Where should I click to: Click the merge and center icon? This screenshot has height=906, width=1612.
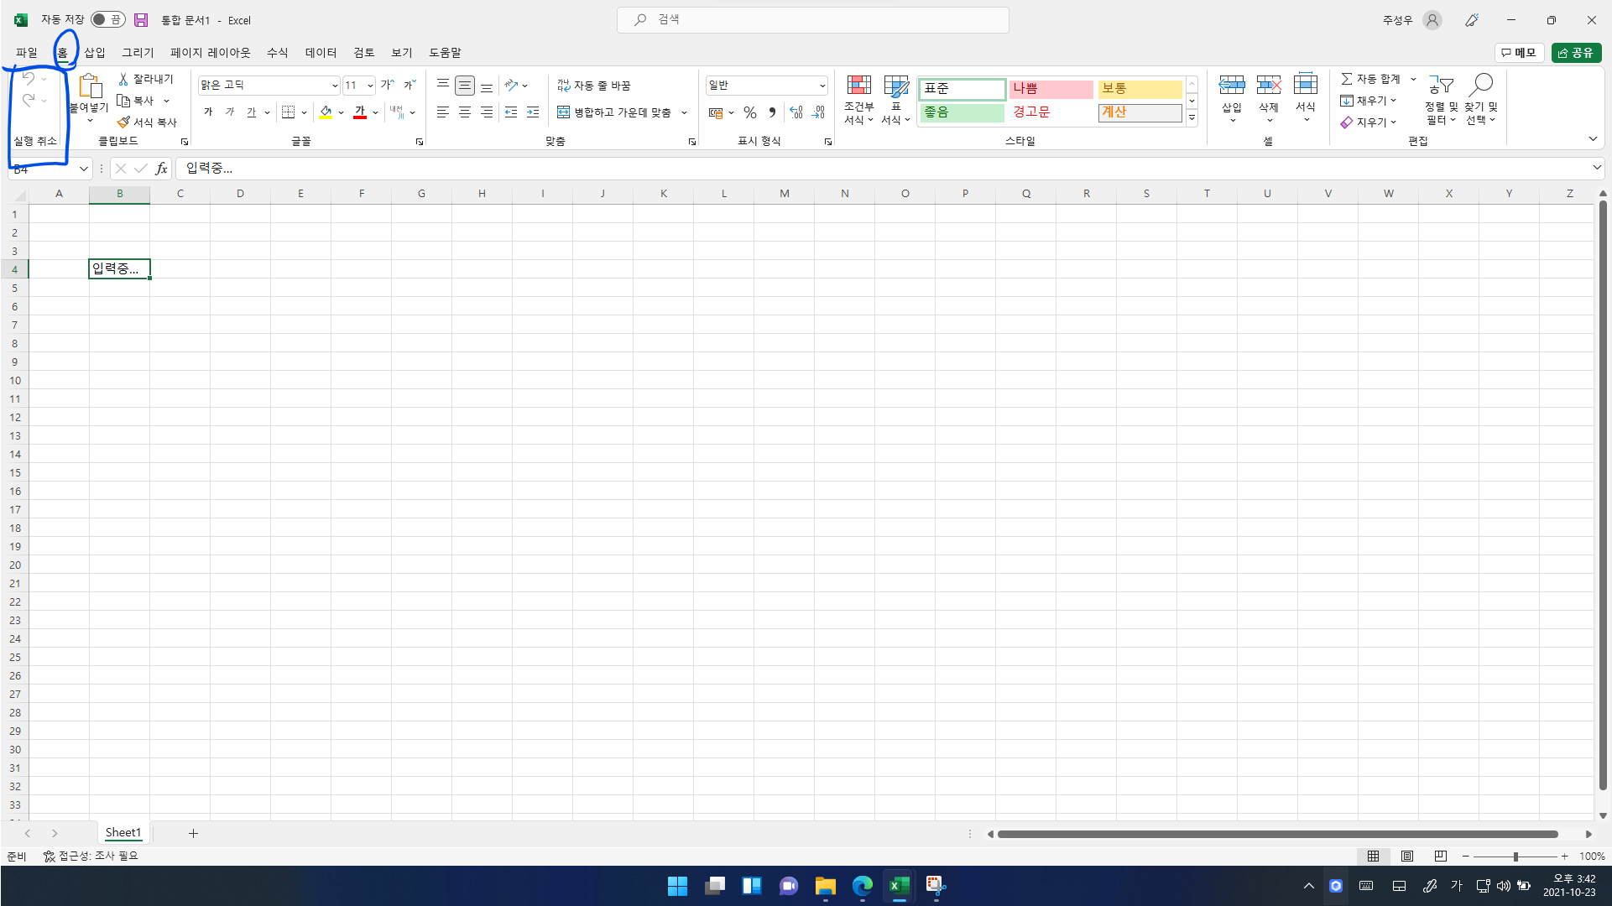point(564,112)
